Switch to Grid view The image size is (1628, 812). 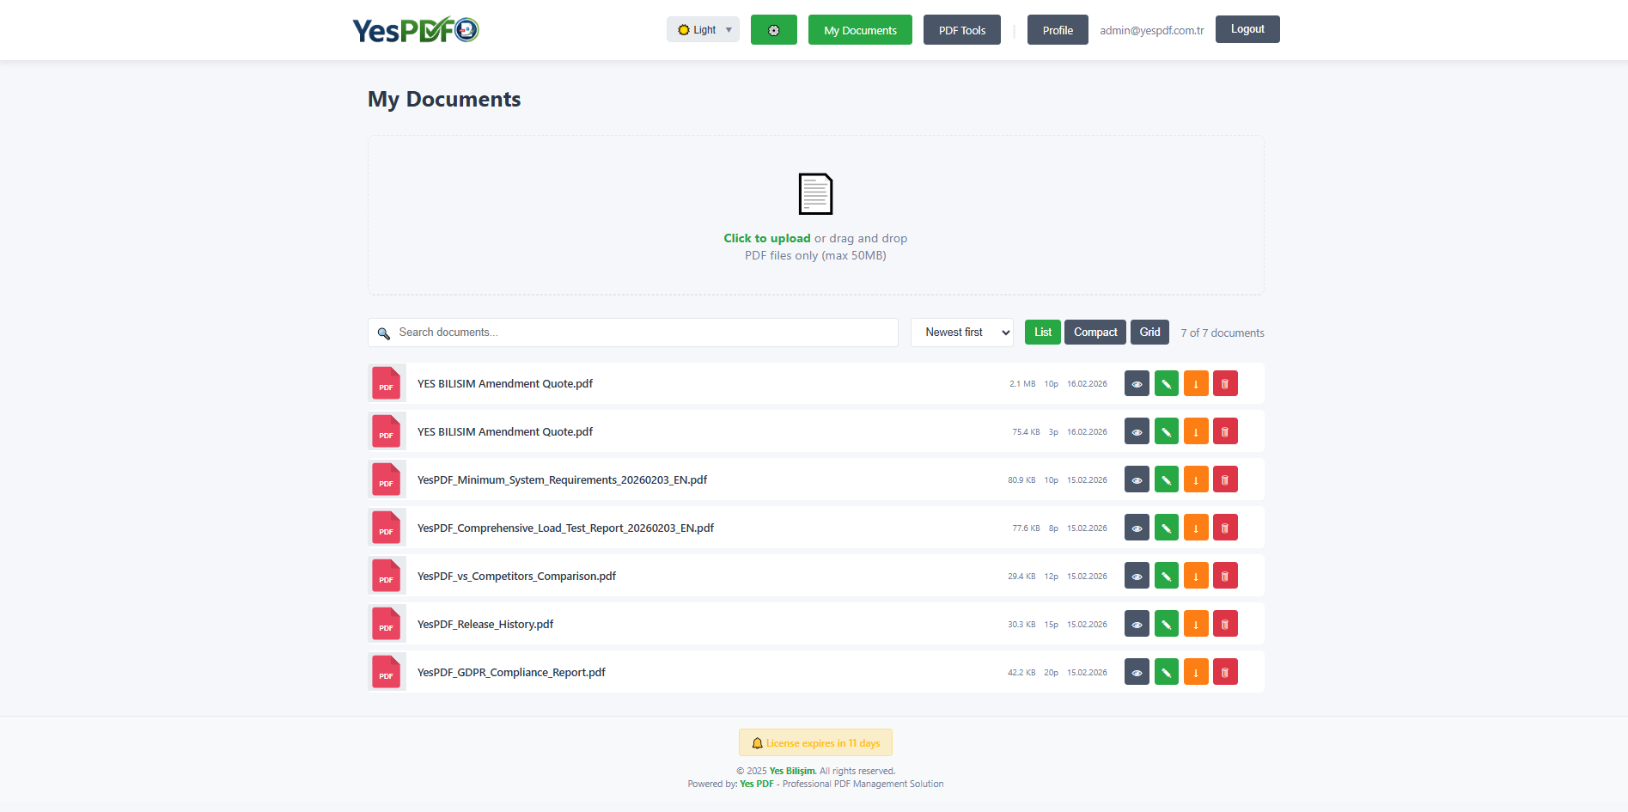pyautogui.click(x=1149, y=333)
